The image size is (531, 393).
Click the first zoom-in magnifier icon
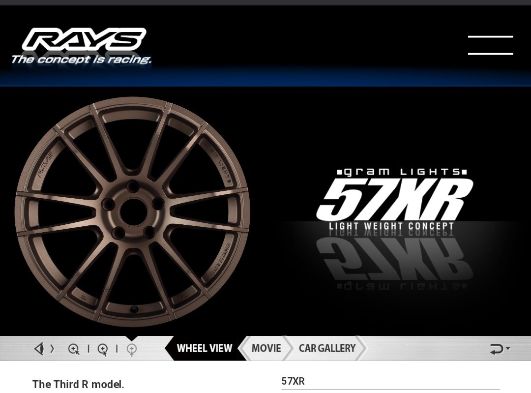coord(73,349)
